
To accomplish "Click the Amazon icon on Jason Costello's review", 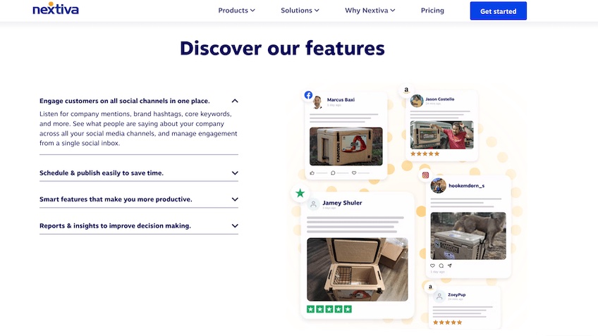I will tap(406, 90).
